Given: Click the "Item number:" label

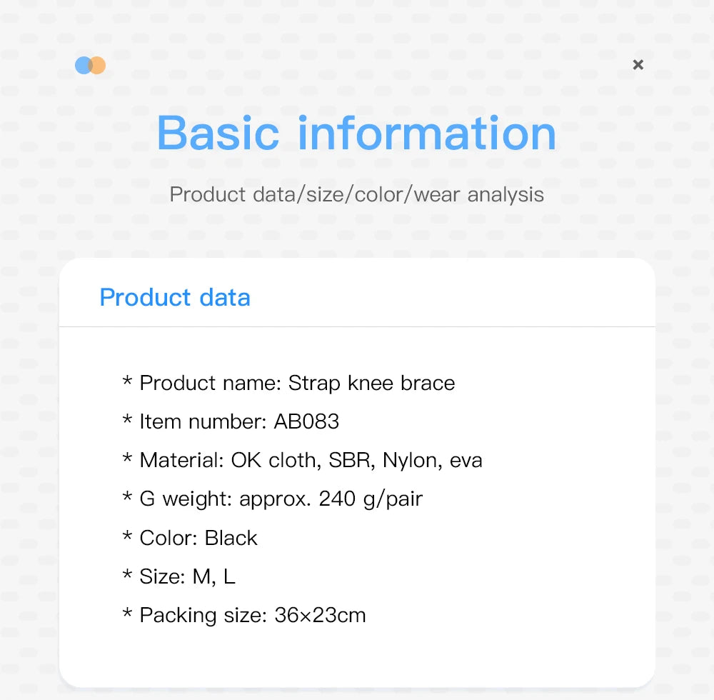Looking at the screenshot, I should pyautogui.click(x=203, y=422).
